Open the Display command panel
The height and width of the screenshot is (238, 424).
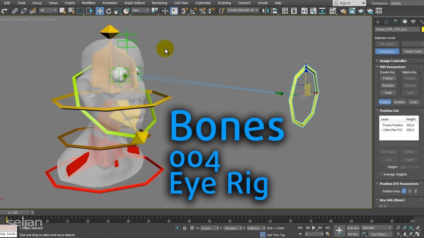tap(413, 22)
